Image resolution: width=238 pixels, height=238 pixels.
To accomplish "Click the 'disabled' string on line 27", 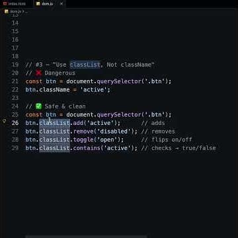I will click(x=114, y=132).
